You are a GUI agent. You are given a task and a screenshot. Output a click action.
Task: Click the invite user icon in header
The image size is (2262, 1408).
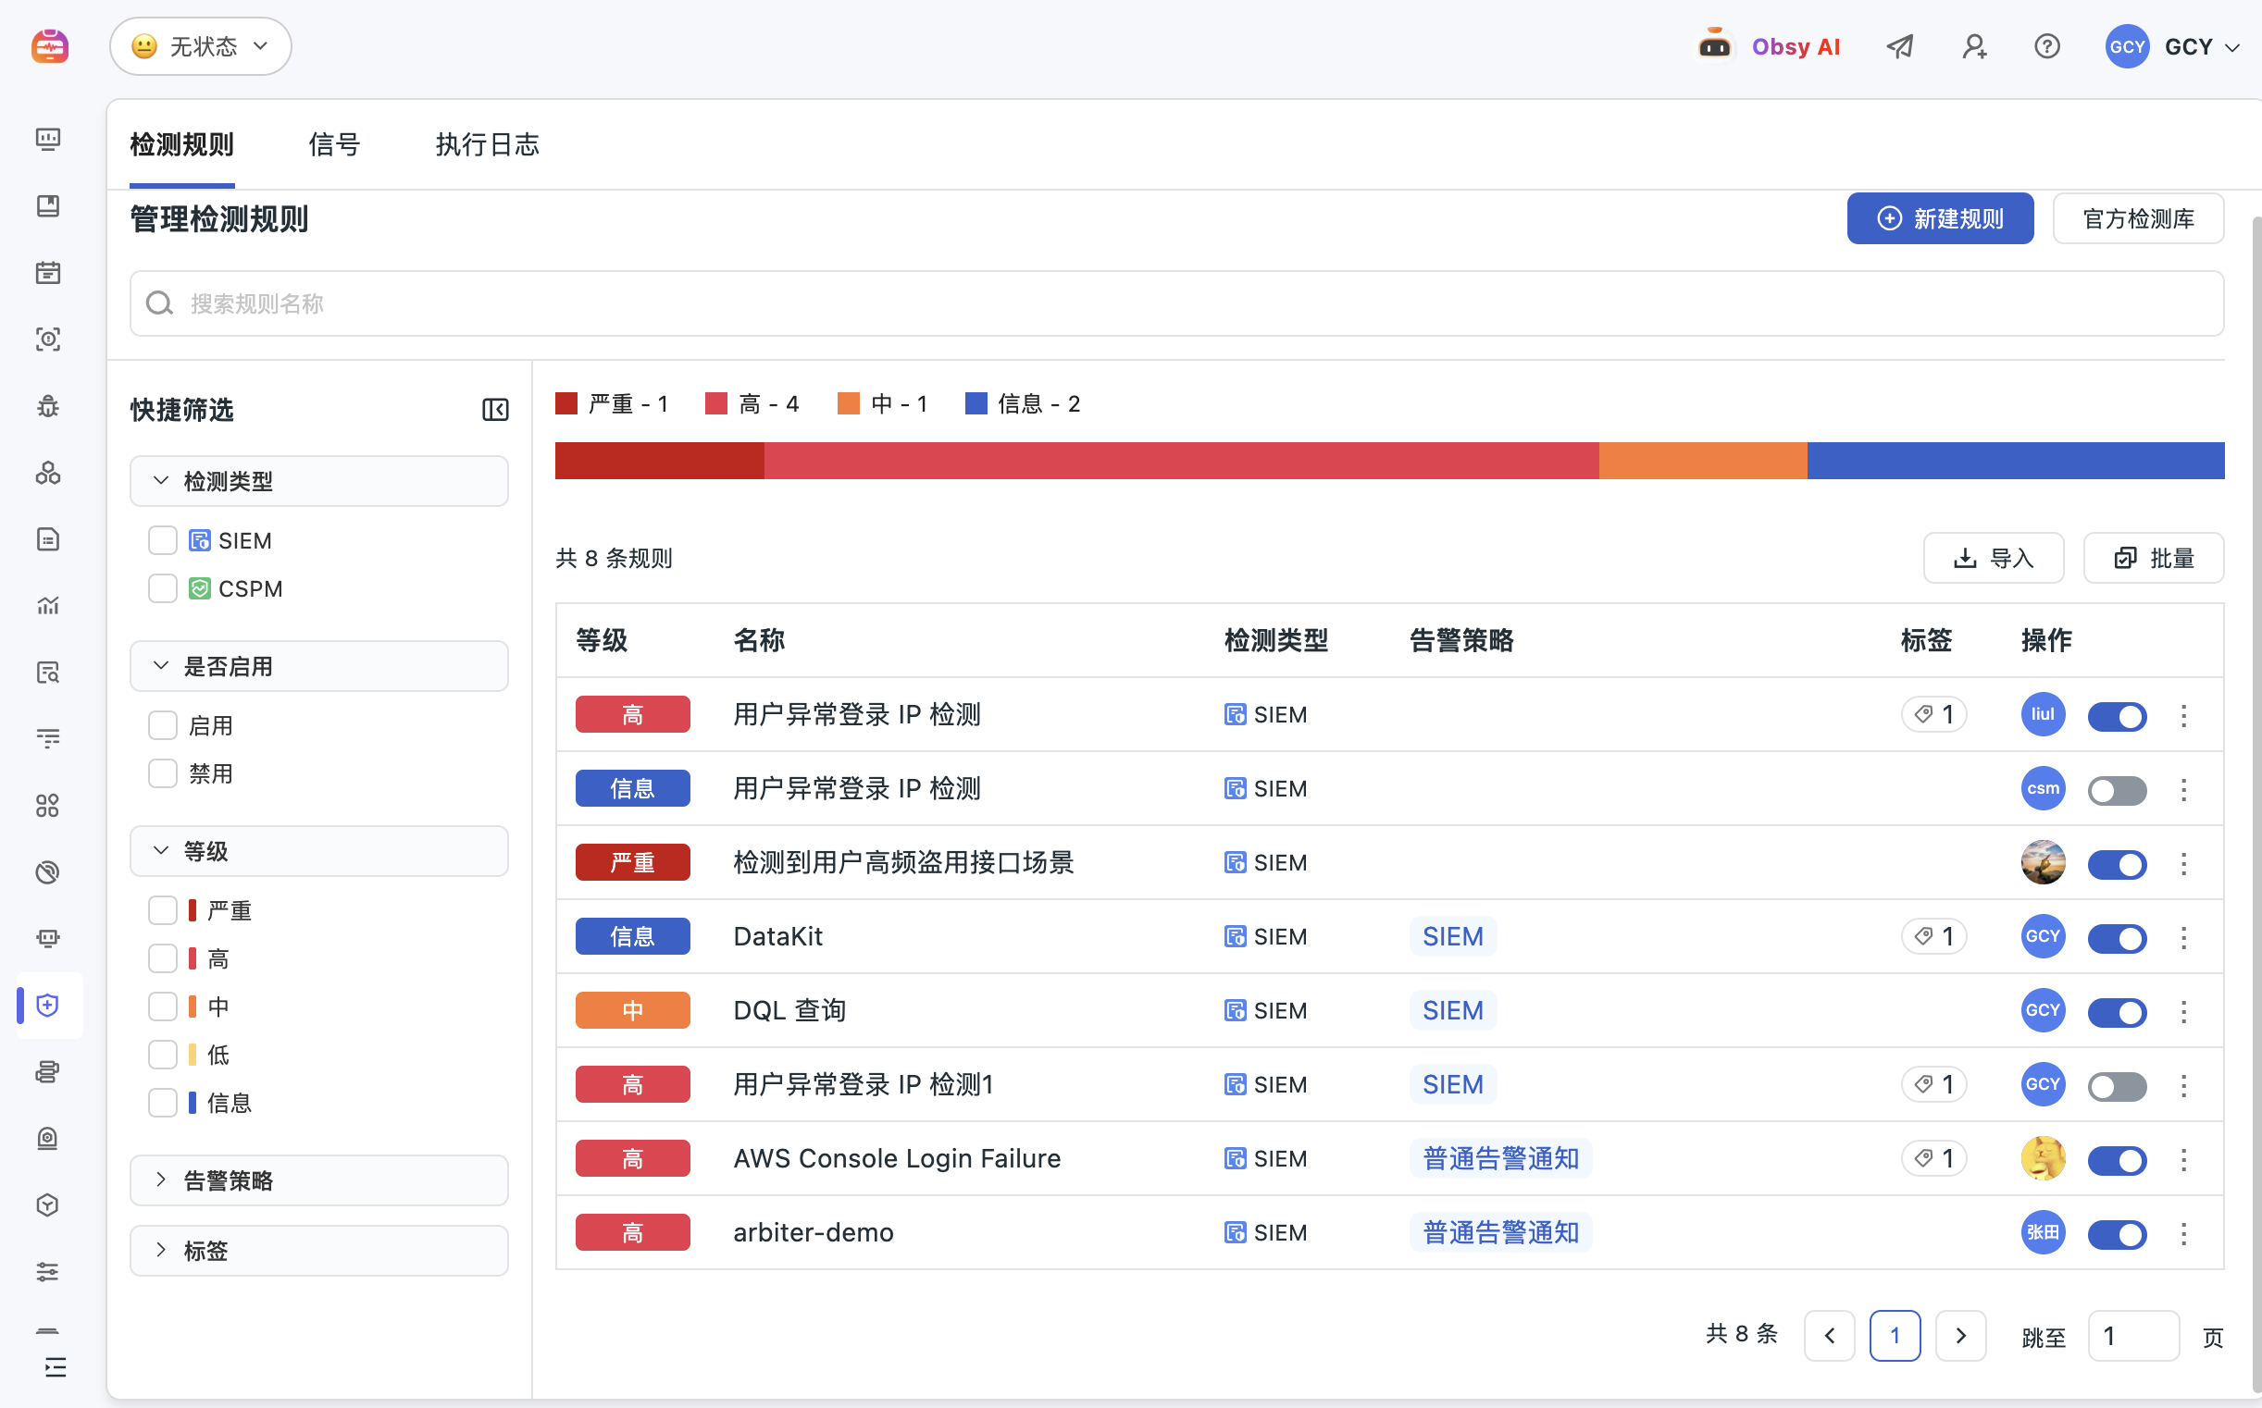[x=1973, y=45]
